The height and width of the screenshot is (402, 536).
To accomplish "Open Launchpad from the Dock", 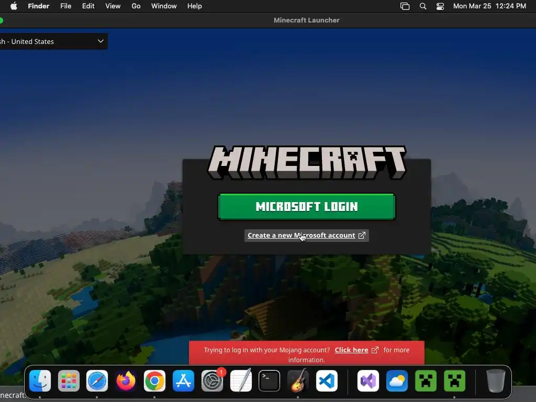I will click(69, 381).
